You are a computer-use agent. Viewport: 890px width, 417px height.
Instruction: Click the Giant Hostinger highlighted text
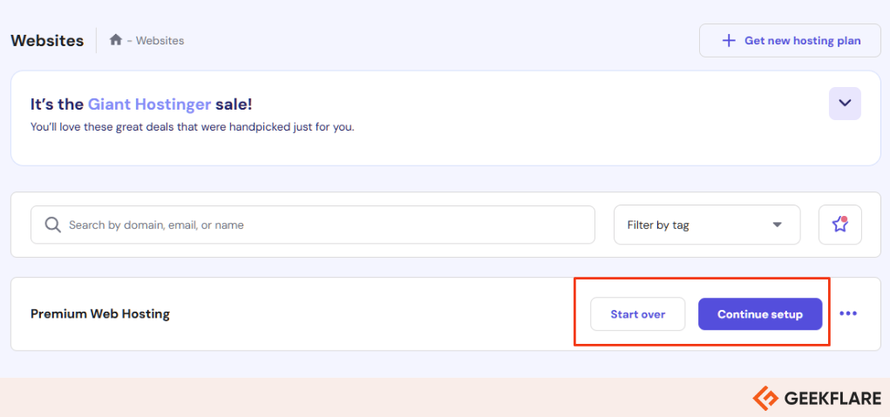click(149, 104)
